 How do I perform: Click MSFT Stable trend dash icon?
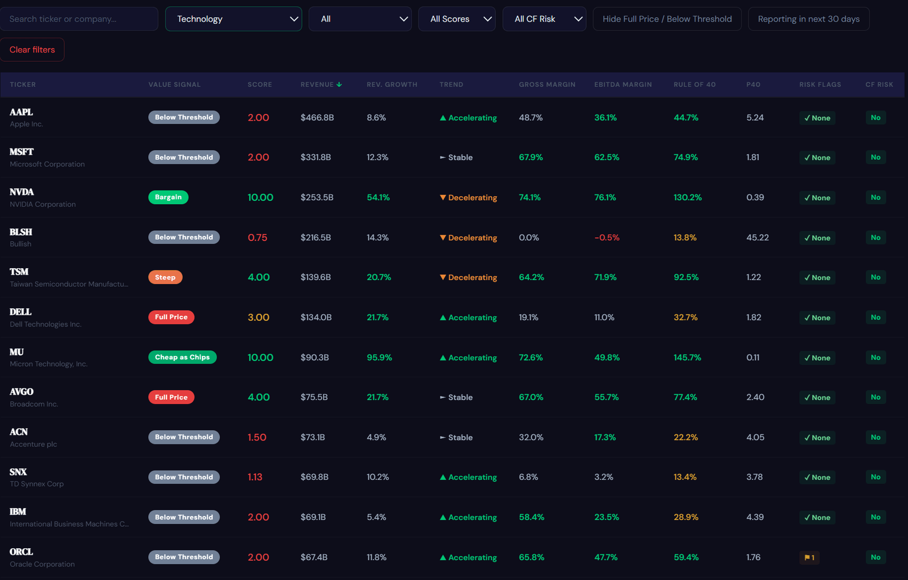pyautogui.click(x=443, y=158)
